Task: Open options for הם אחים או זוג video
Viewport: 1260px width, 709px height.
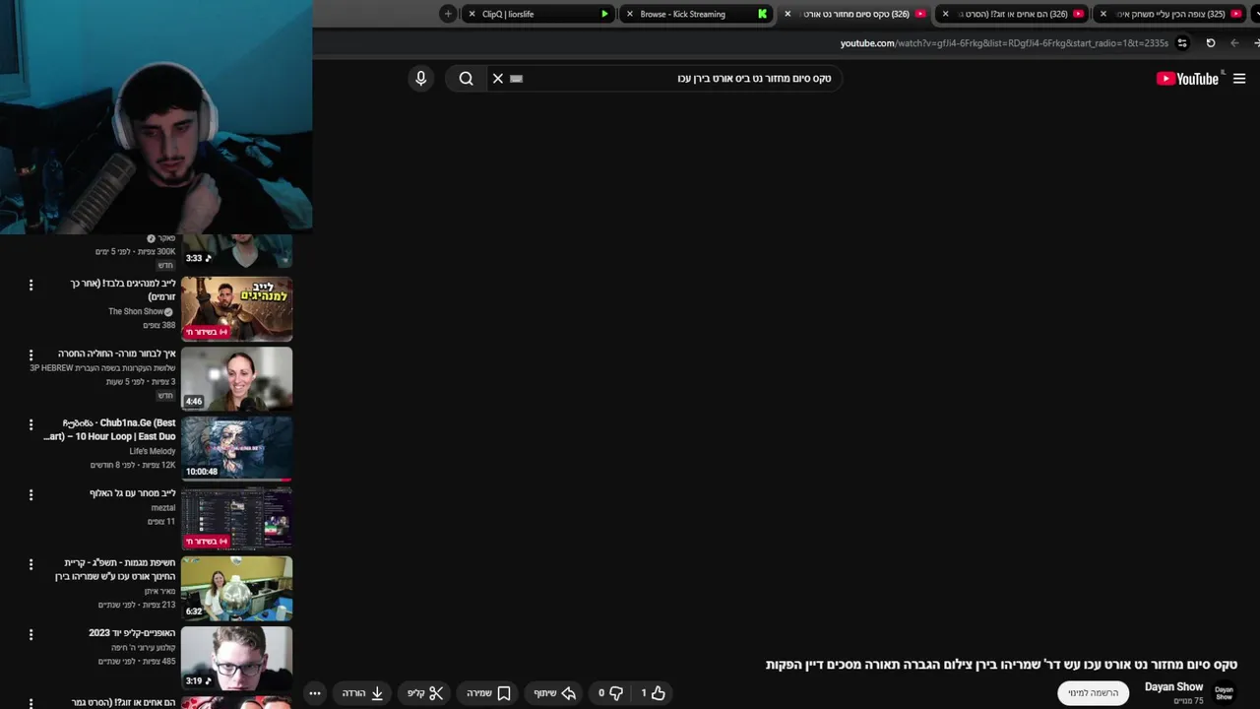Action: (x=31, y=703)
